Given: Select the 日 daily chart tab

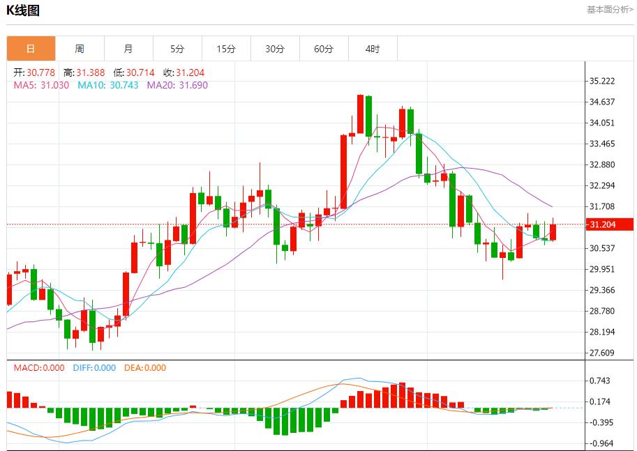Looking at the screenshot, I should tap(31, 49).
